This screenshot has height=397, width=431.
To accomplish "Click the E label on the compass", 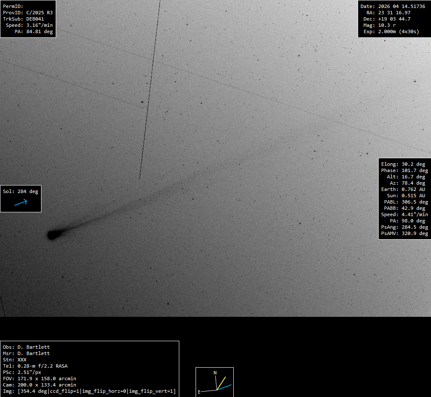I will tap(199, 392).
